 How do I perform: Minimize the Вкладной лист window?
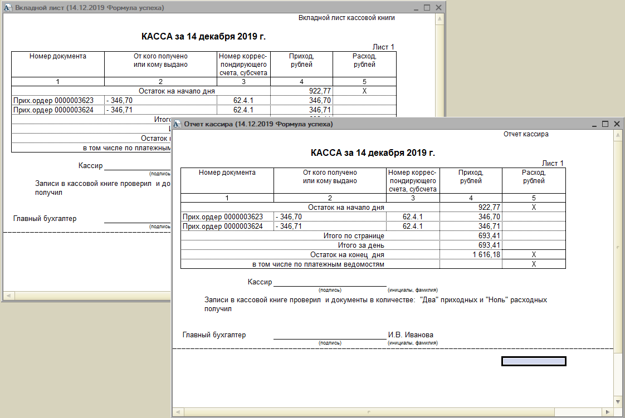(x=416, y=8)
